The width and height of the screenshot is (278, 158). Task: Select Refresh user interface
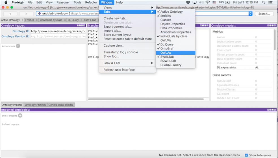[127, 70]
